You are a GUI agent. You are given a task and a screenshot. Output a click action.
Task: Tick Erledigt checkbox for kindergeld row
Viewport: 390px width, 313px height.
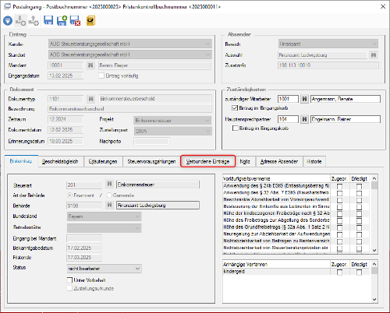(359, 272)
